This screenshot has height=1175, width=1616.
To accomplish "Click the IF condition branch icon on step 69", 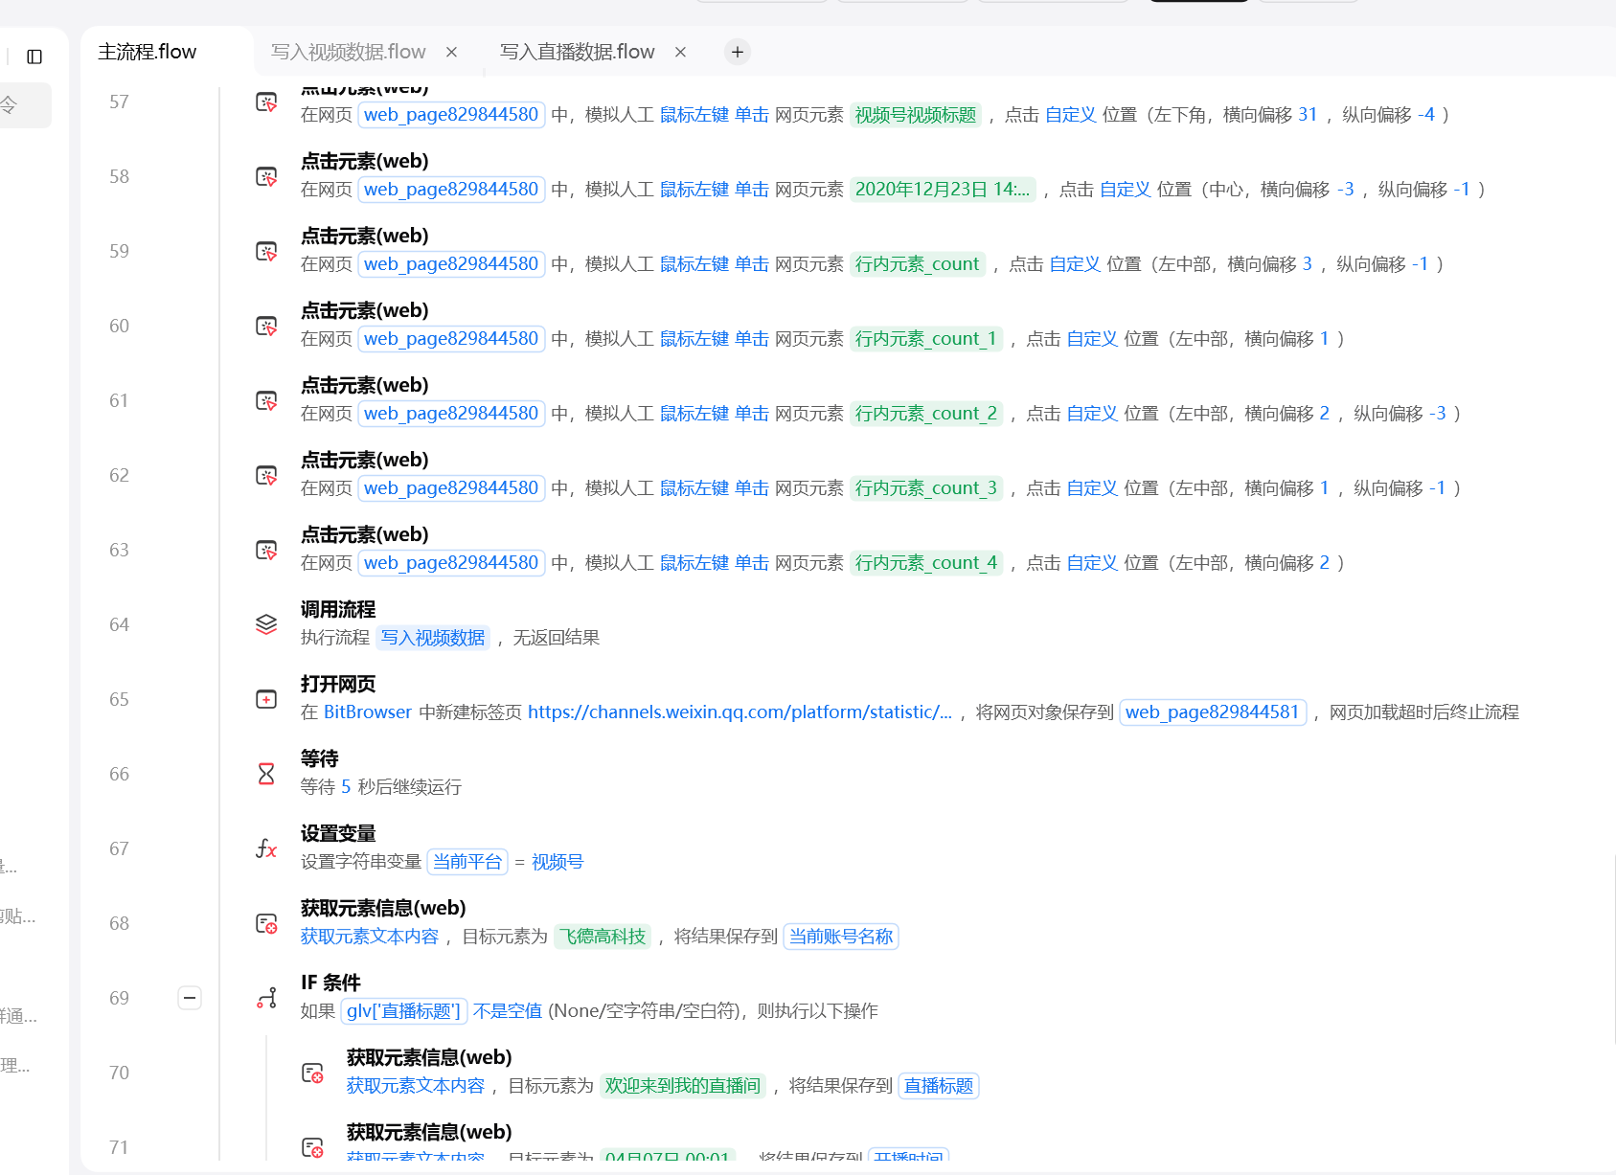I will (266, 997).
